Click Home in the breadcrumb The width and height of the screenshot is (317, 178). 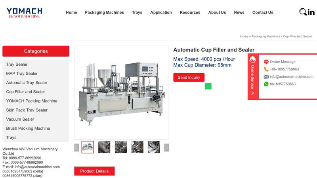(x=244, y=36)
